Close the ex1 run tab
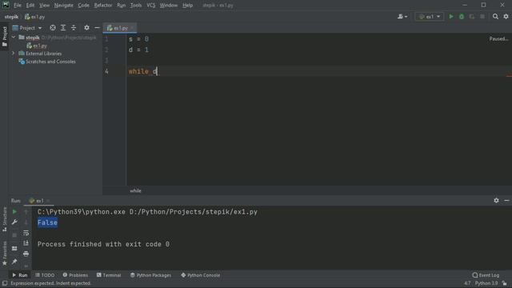 coord(48,201)
